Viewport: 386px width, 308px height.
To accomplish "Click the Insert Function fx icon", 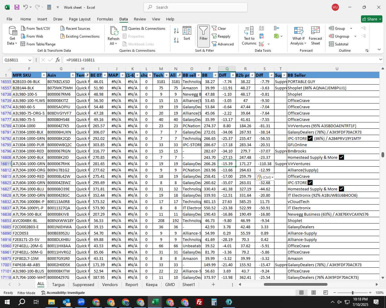I will [x=58, y=60].
